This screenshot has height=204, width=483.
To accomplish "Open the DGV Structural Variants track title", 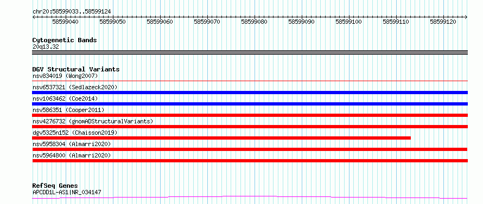I will pyautogui.click(x=76, y=69).
